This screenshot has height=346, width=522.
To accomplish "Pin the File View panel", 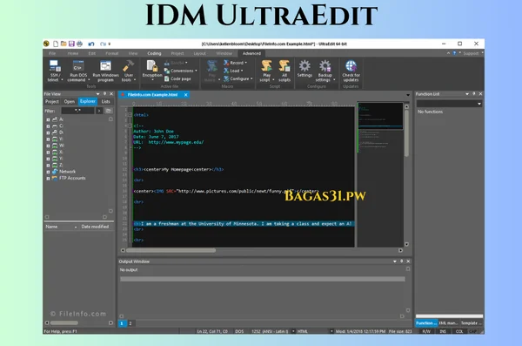I will [105, 94].
